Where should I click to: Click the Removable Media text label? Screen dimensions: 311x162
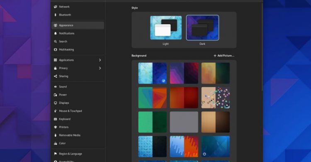coord(70,135)
